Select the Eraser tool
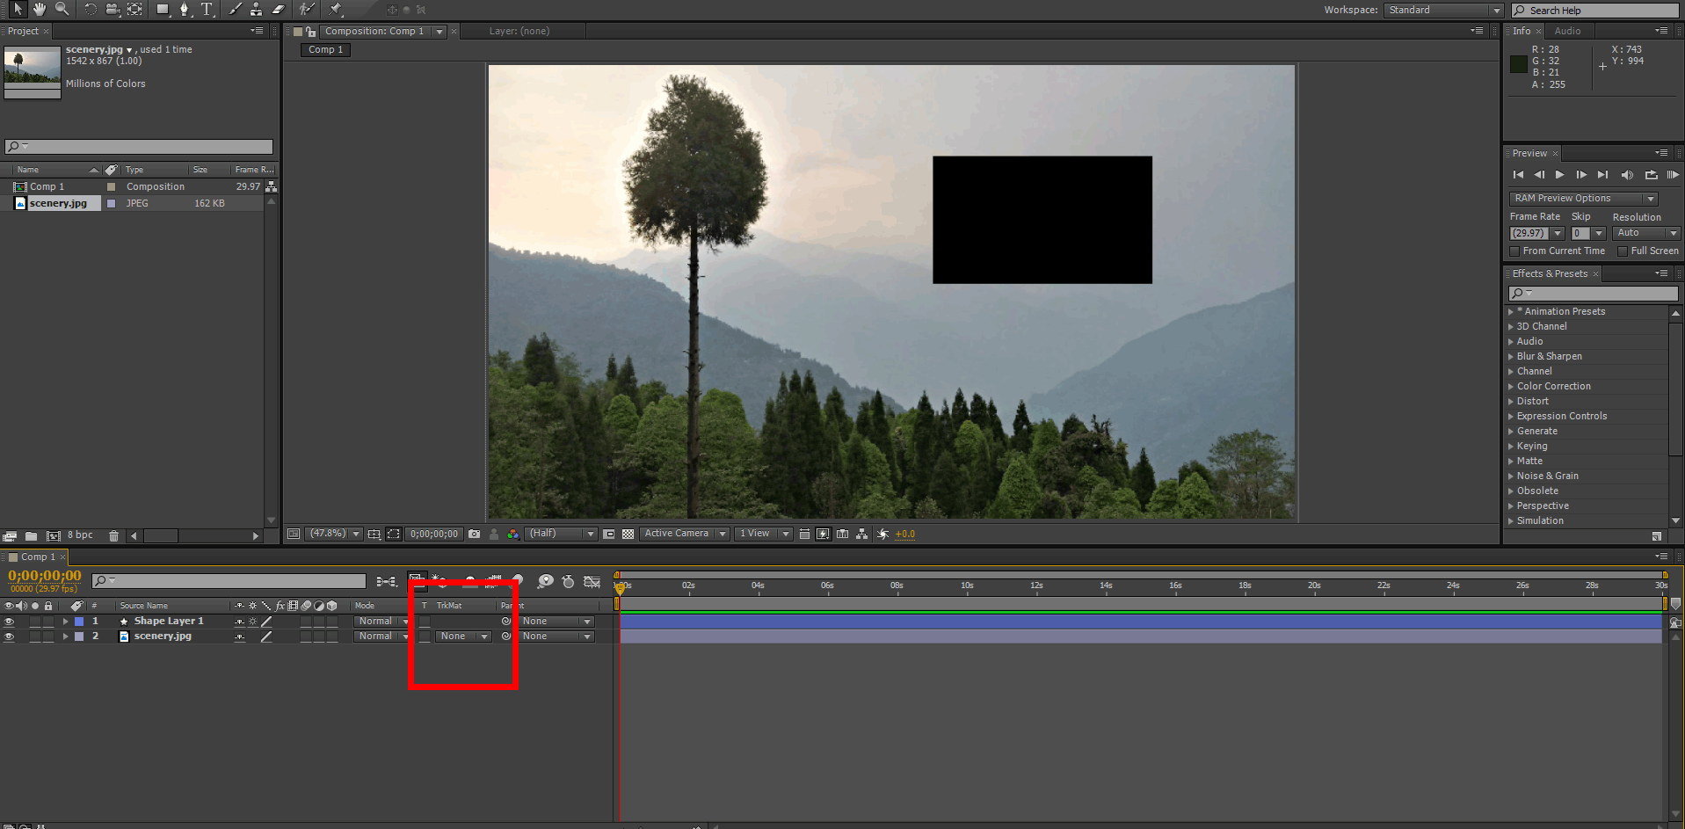The width and height of the screenshot is (1685, 829). 278,9
